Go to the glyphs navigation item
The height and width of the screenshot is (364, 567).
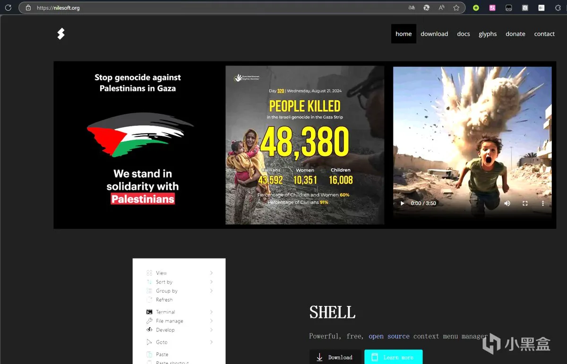(488, 34)
